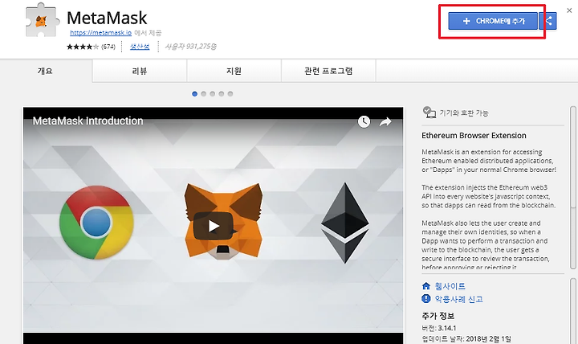Click the description scrollbar
The height and width of the screenshot is (344, 578).
point(573,187)
